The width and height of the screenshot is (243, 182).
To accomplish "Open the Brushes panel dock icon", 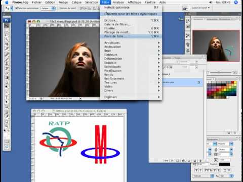I will 188,44.
